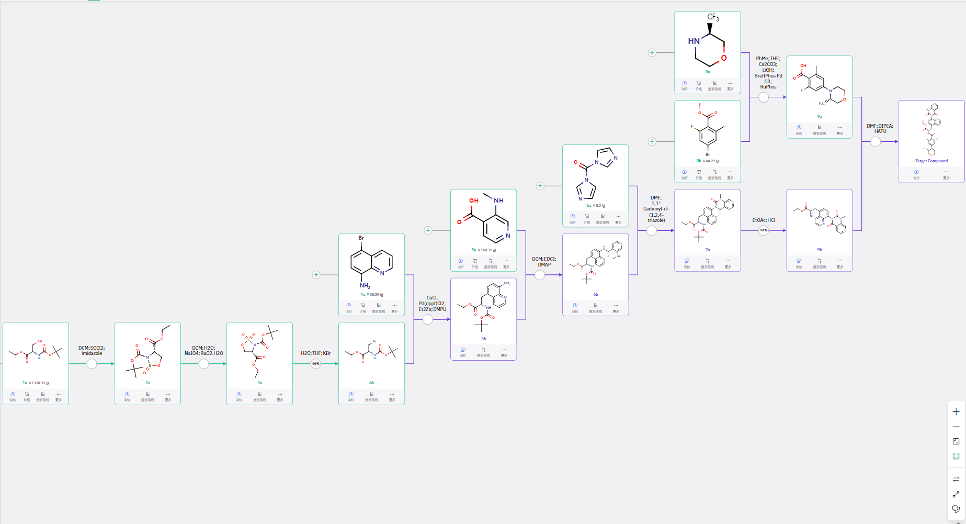This screenshot has height=524, width=966.
Task: Open the more menu on Target Compound card
Action: (946, 173)
